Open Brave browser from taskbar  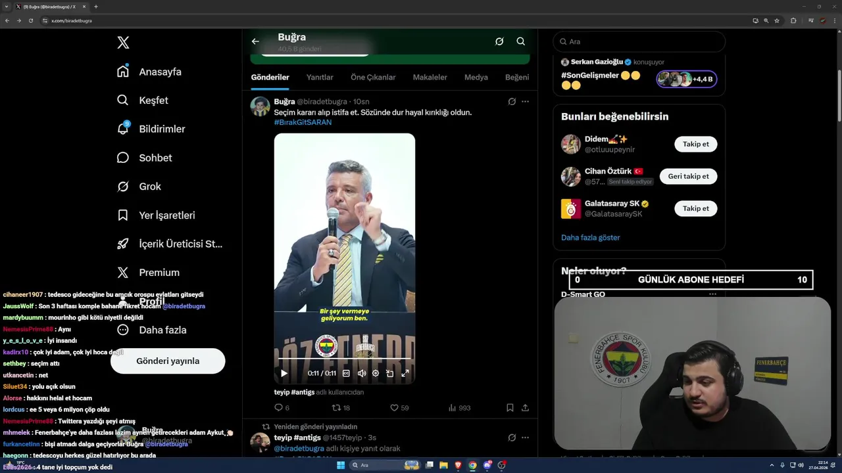coord(458,465)
